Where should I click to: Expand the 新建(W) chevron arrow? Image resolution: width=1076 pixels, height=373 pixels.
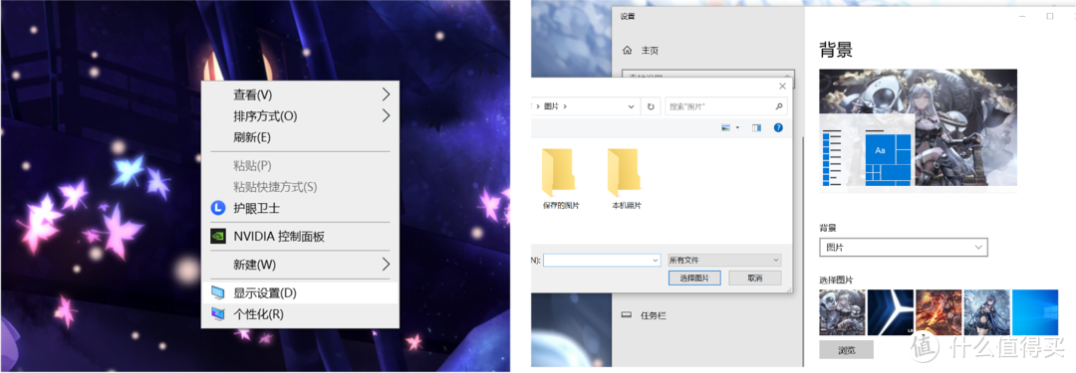click(x=386, y=264)
